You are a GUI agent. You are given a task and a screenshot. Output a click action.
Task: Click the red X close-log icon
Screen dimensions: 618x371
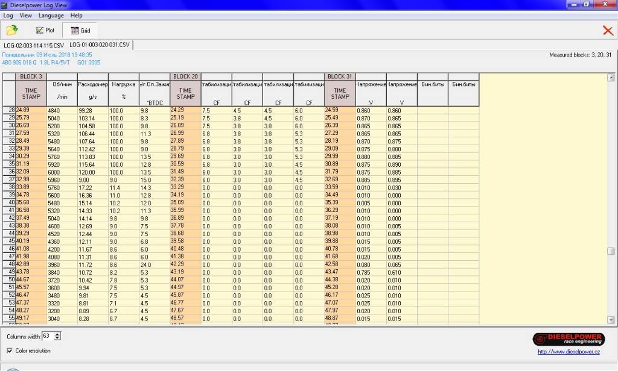click(x=608, y=30)
